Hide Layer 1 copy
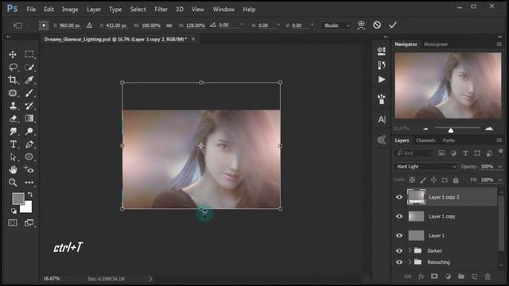 click(x=399, y=216)
